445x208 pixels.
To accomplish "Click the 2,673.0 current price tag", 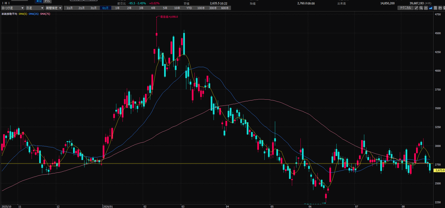I will click(x=439, y=170).
